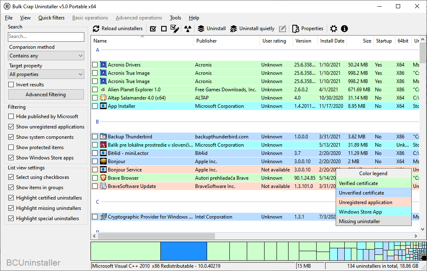Toggle Show protected items checkbox
The height and width of the screenshot is (271, 427).
(11, 147)
